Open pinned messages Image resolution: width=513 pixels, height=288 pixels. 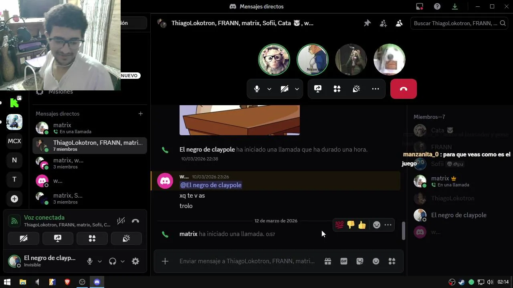click(367, 23)
